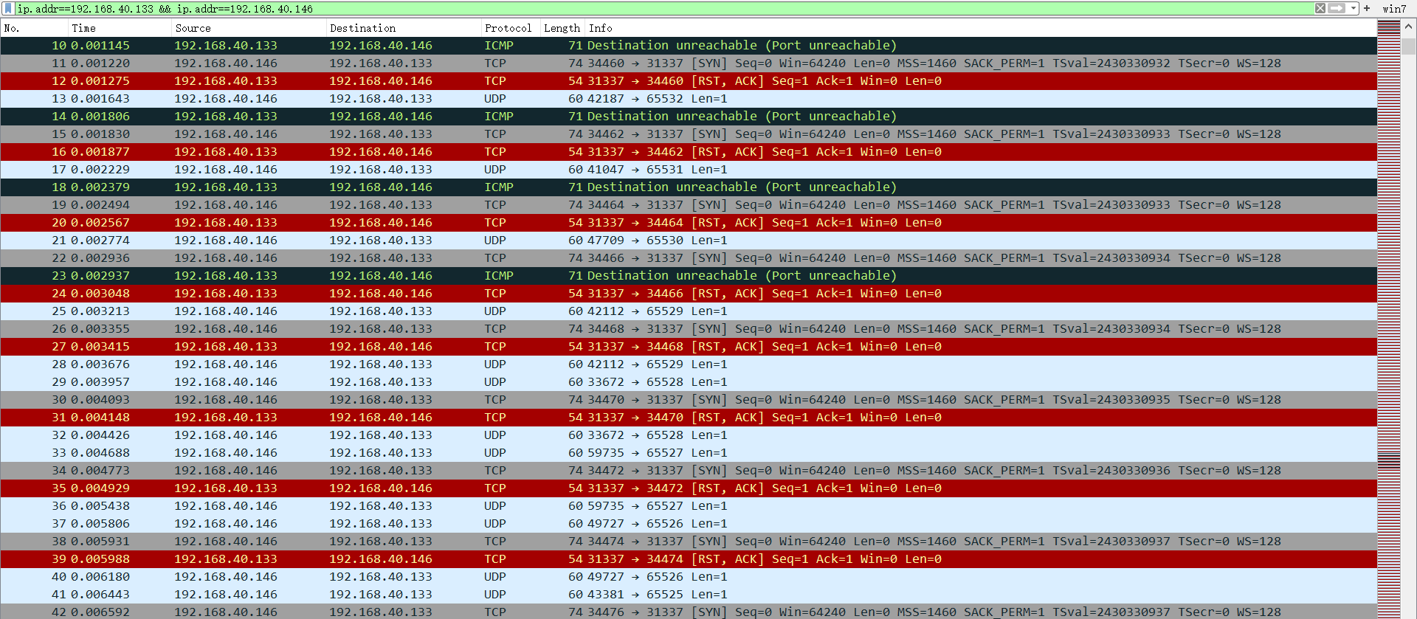Select packet 32 UDP at time 0.004426

click(x=689, y=435)
